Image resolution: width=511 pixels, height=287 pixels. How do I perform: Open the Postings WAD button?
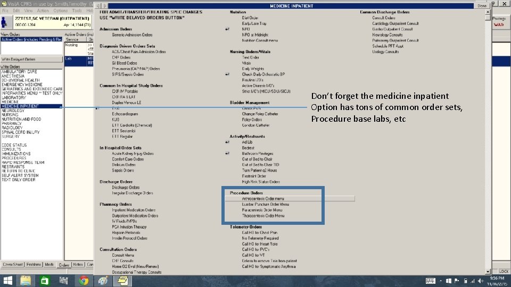(499, 22)
